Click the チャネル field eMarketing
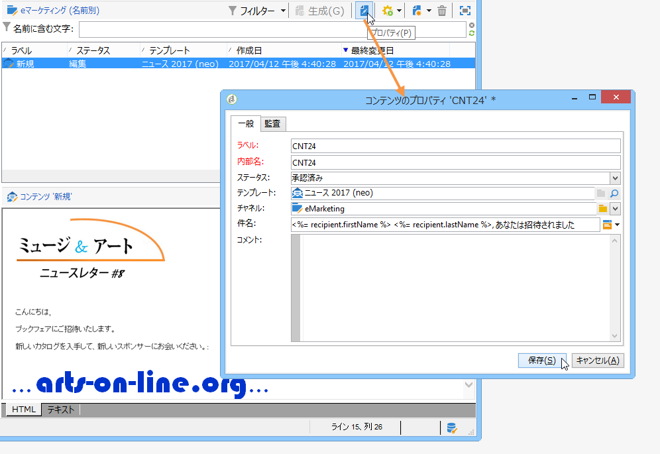The height and width of the screenshot is (454, 660). click(x=443, y=209)
